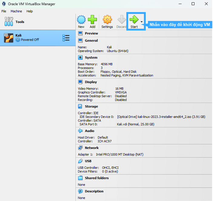Click the Kali VM operating system icon

click(8, 38)
